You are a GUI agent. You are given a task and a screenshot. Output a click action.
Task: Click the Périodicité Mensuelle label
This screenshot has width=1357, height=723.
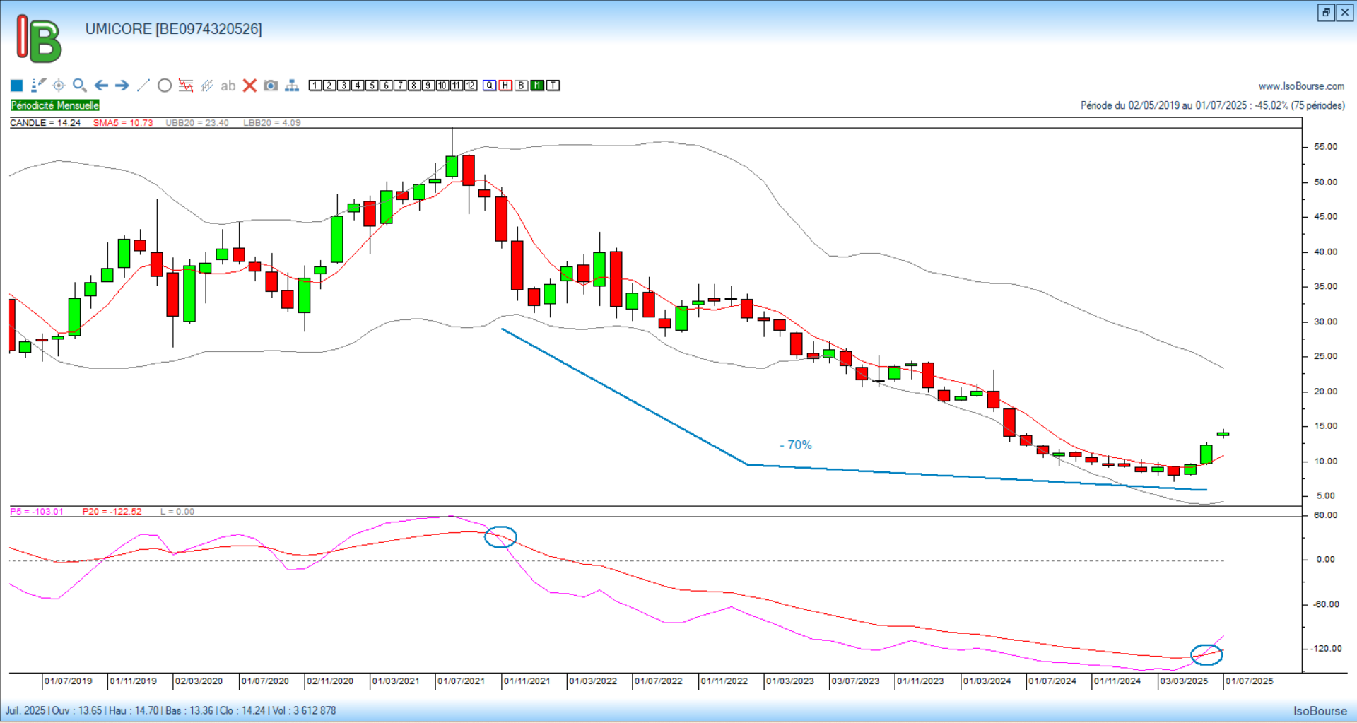55,105
